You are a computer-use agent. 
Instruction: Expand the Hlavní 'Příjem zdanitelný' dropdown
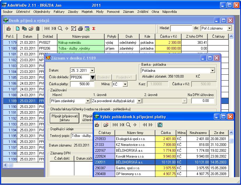(87, 101)
